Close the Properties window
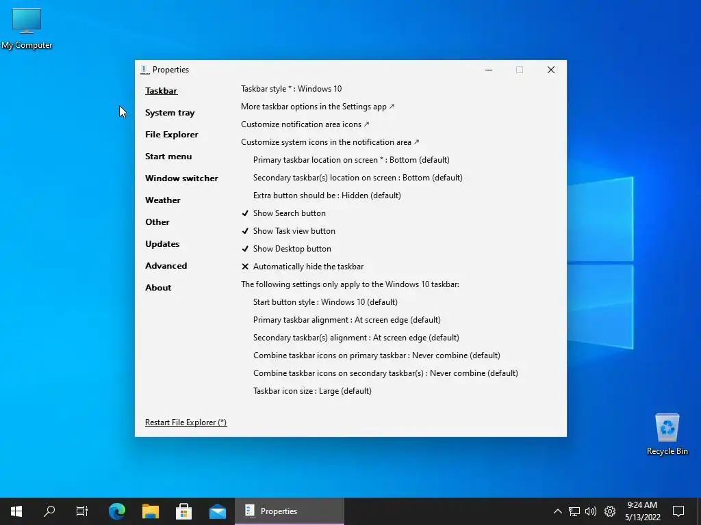The image size is (701, 525). coord(551,70)
